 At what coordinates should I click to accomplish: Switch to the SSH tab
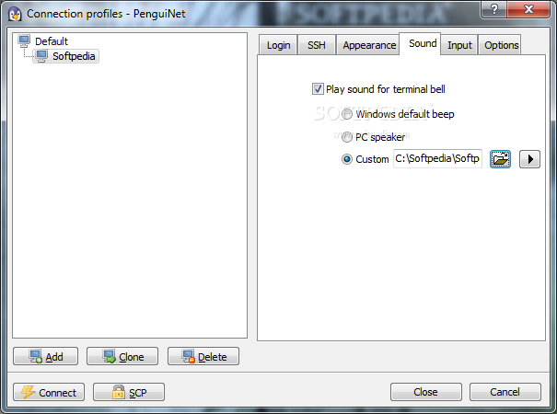coord(317,45)
